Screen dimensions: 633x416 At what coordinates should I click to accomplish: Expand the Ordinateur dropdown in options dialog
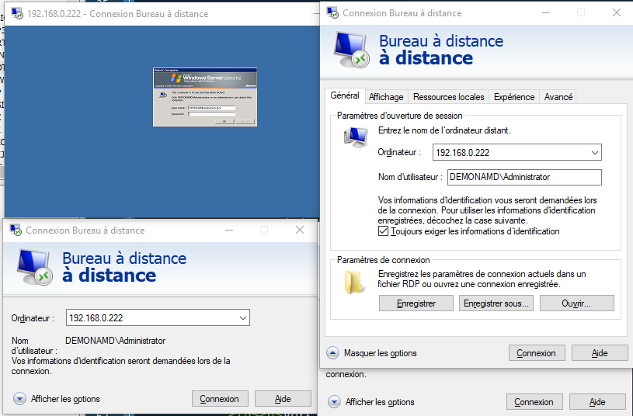click(594, 153)
